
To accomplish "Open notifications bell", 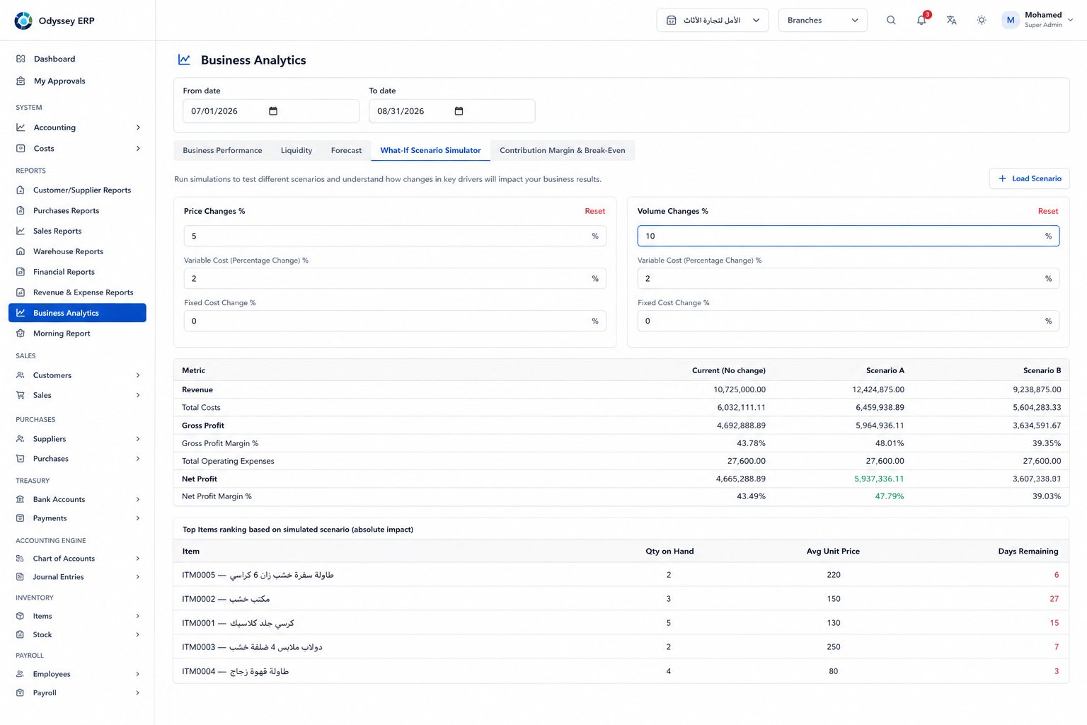I will pos(921,21).
